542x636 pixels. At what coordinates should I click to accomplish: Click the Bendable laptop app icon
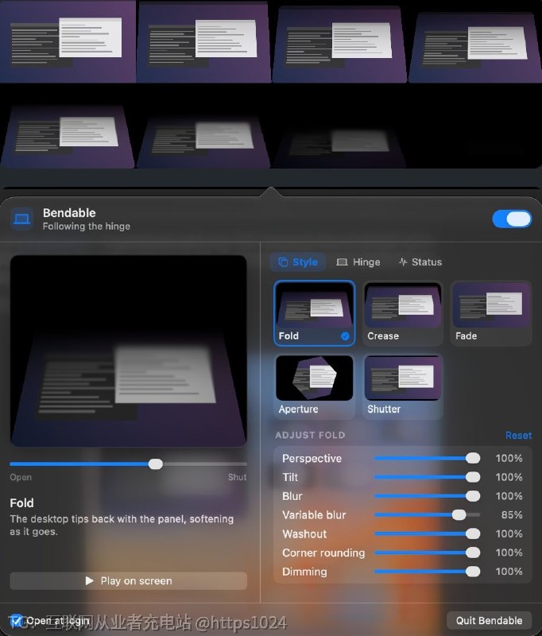pyautogui.click(x=21, y=219)
